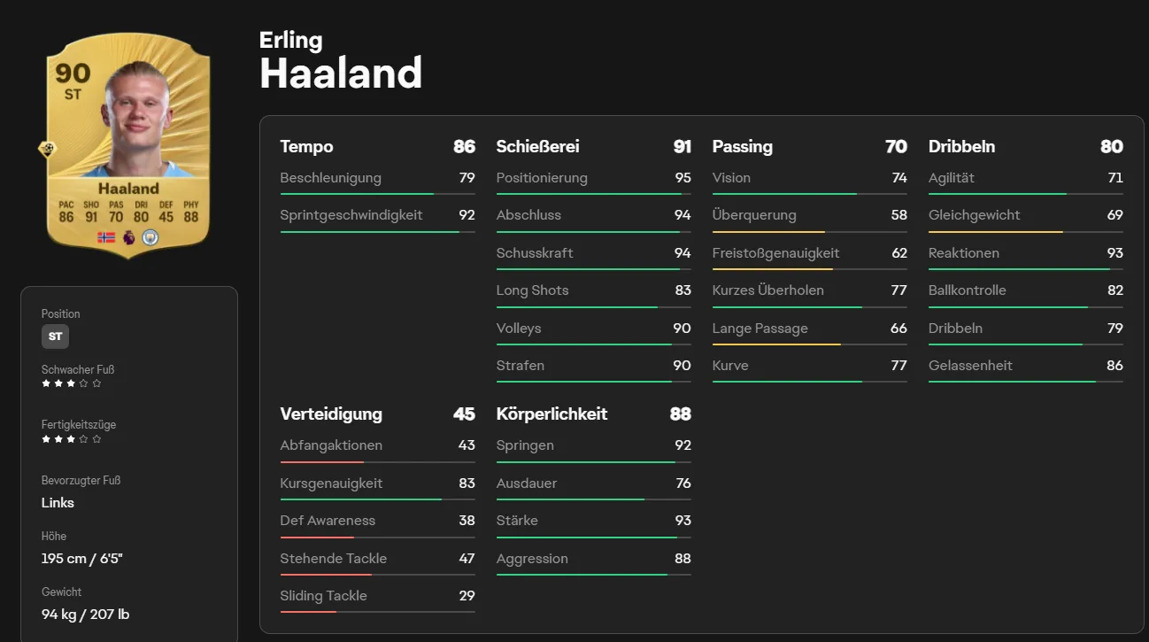Click the Manchester City club badge

(x=150, y=237)
